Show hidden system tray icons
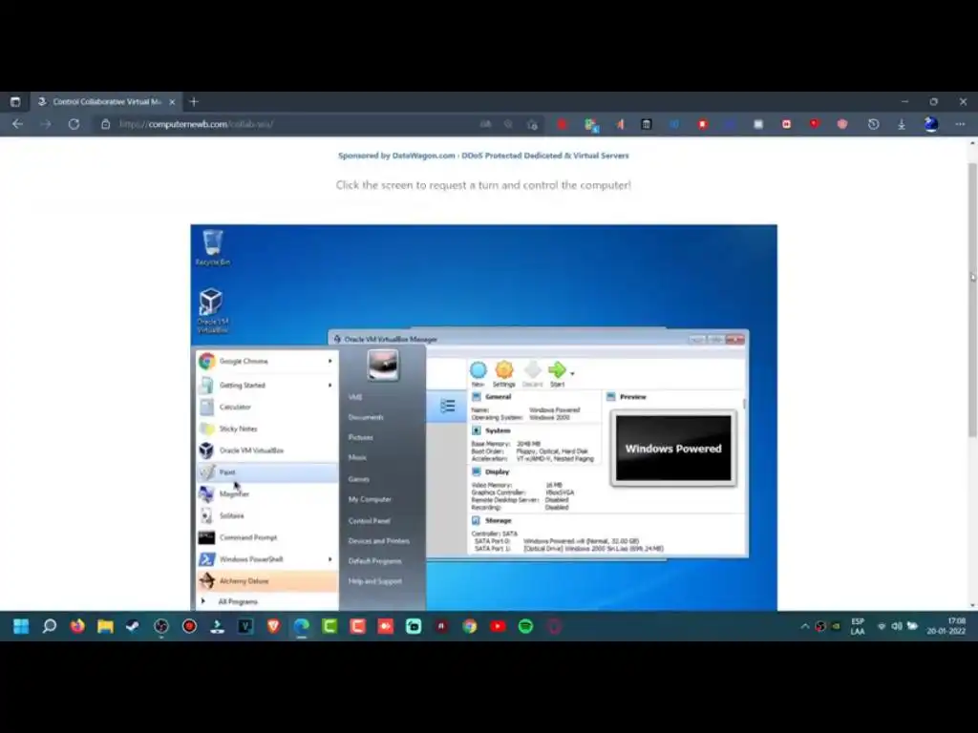Screen dimensions: 978x733 804,626
